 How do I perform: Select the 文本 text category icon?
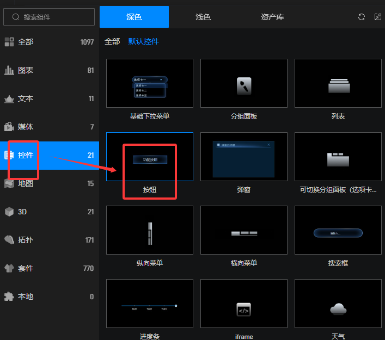coord(9,99)
